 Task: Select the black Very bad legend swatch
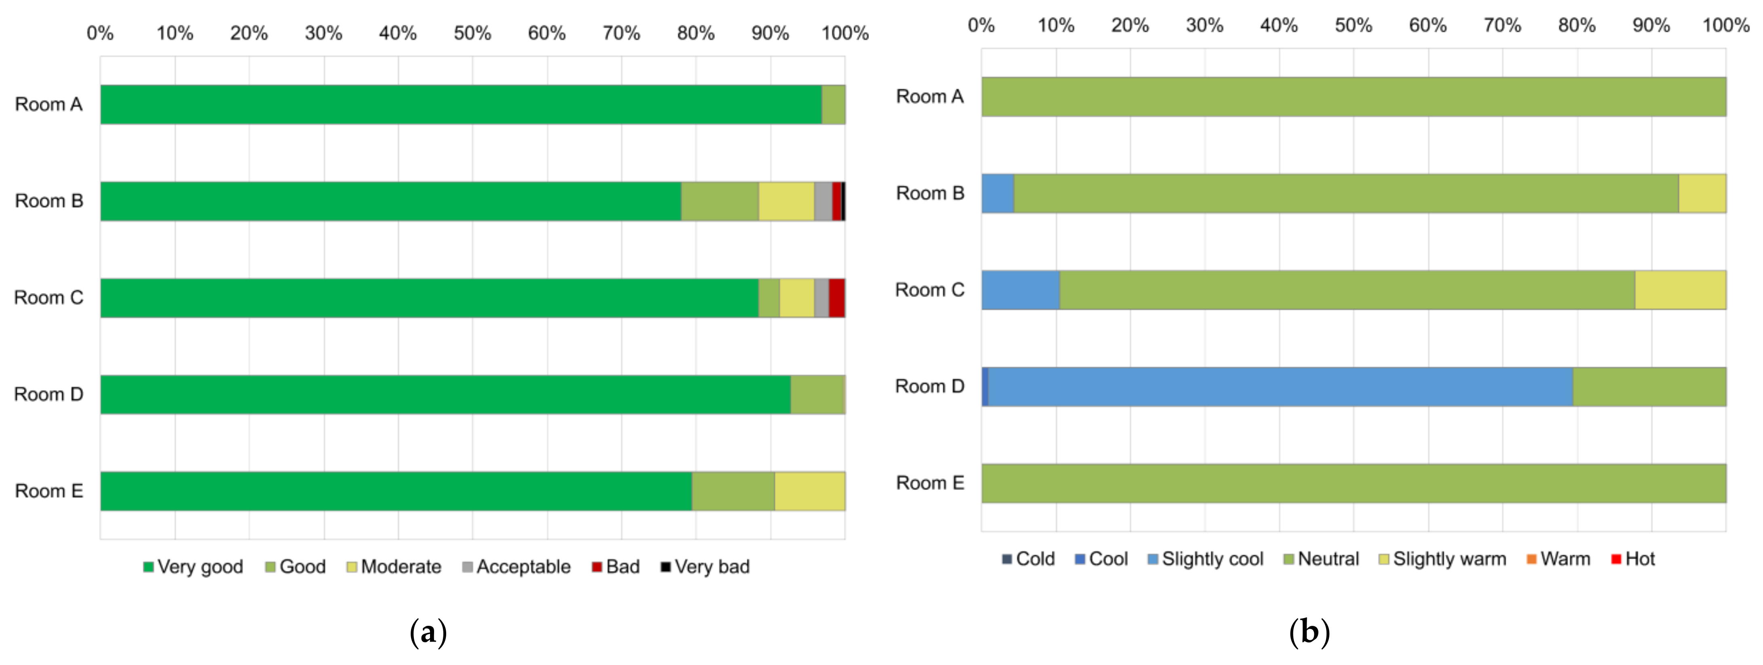point(665,567)
